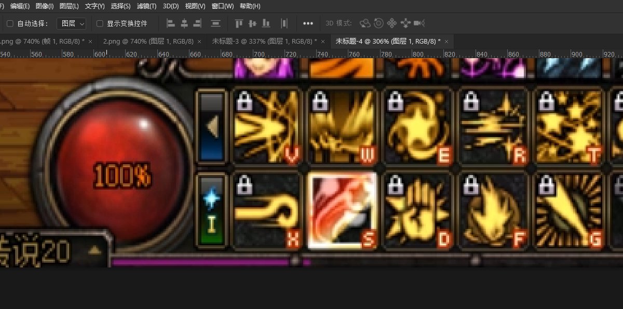Viewport: 623px width, 309px height.
Task: Open the 图像(I) menu
Action: coord(45,6)
